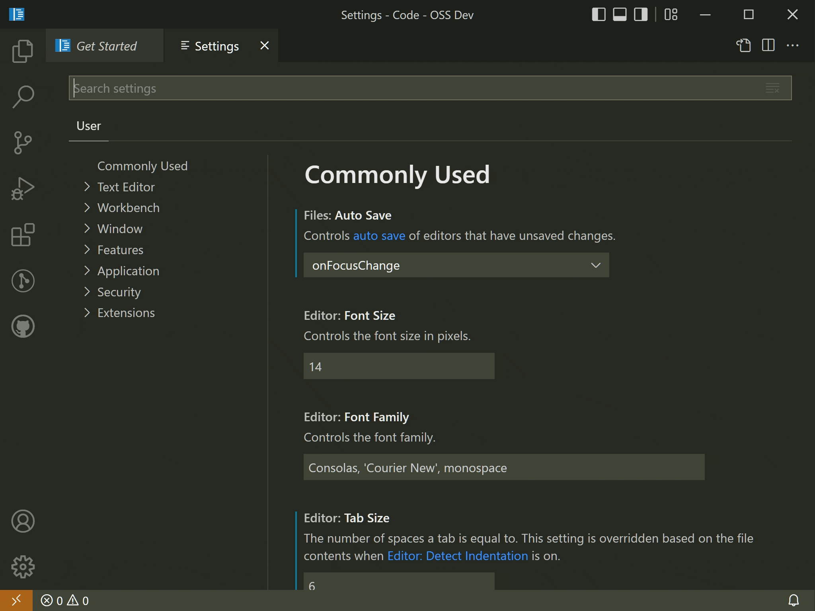The height and width of the screenshot is (611, 815).
Task: Open the Extensions view icon
Action: pos(23,235)
